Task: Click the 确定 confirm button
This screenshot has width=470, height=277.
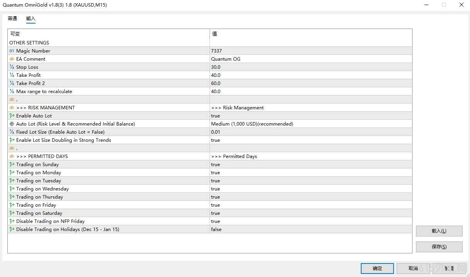Action: click(x=377, y=269)
